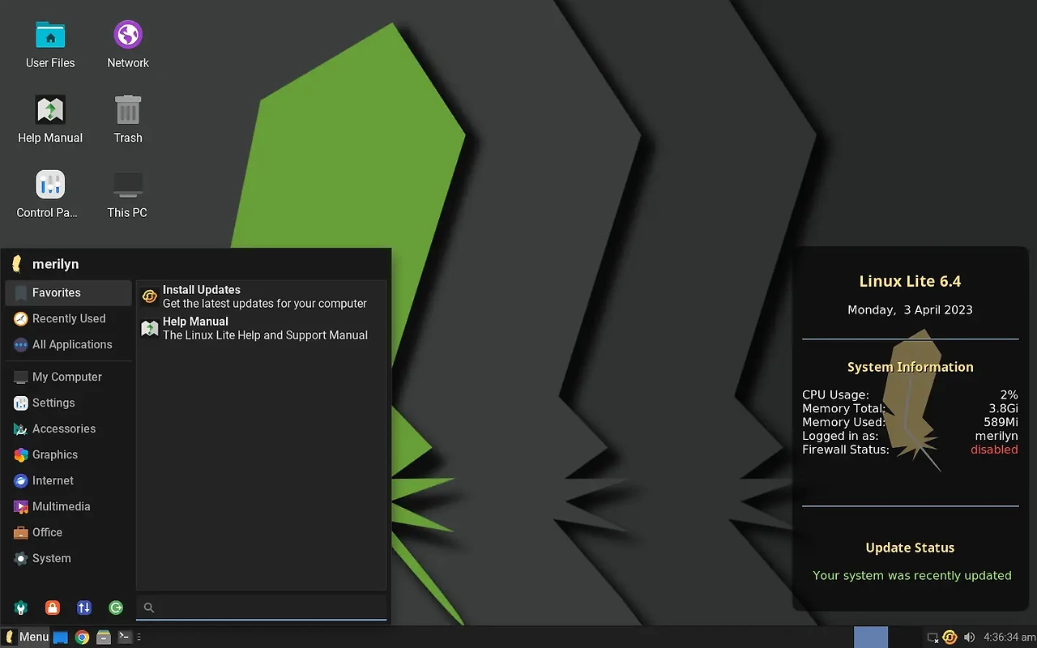Click the volume speaker tray icon
The width and height of the screenshot is (1037, 648).
click(x=970, y=637)
